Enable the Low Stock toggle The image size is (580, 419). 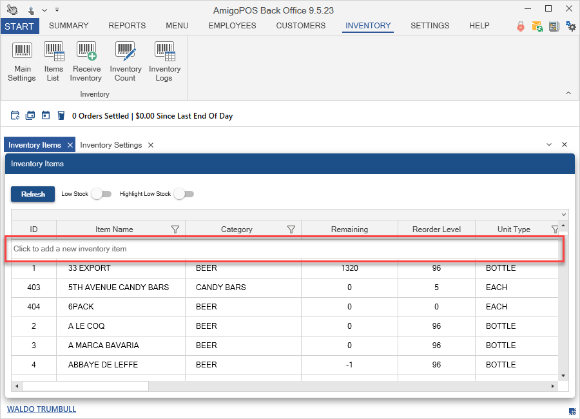click(x=101, y=194)
